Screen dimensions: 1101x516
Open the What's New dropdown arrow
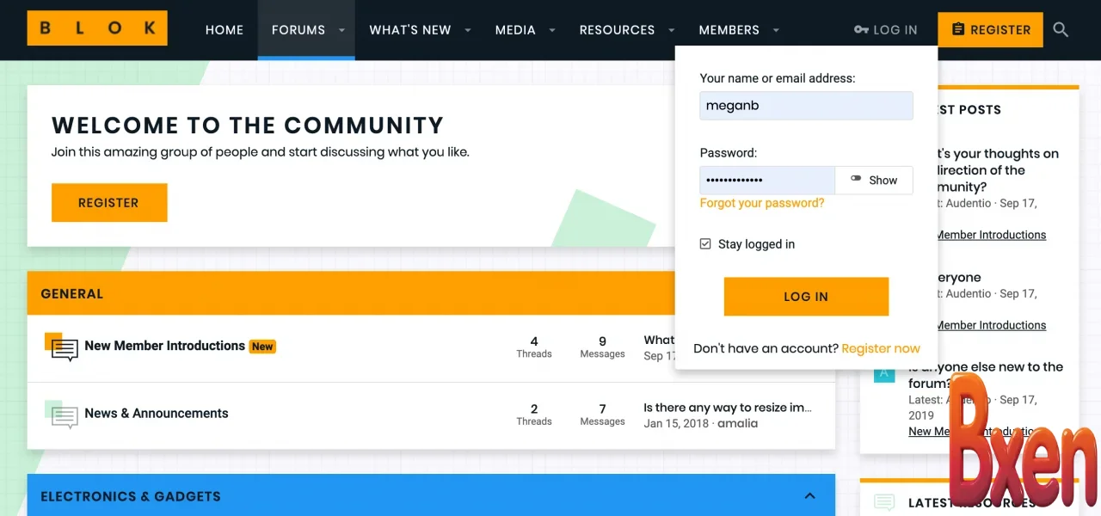[468, 30]
